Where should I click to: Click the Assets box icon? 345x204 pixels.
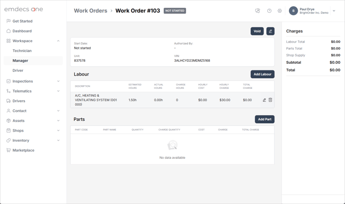point(8,121)
